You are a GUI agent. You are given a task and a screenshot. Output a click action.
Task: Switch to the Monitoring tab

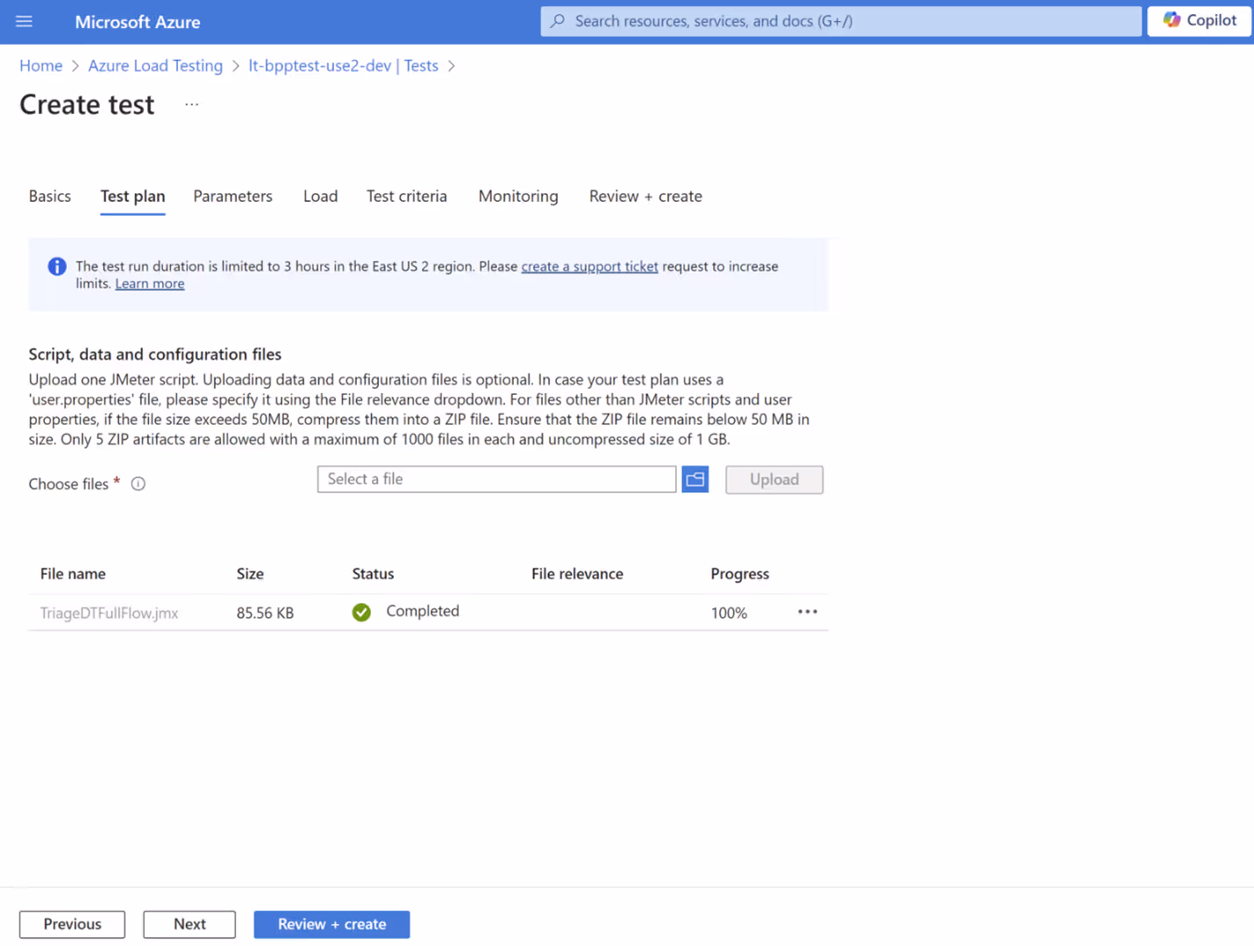518,196
